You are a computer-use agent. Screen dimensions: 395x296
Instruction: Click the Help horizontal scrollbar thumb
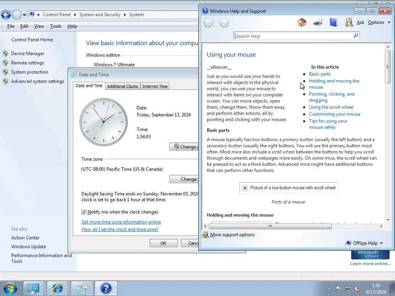[x=270, y=226]
